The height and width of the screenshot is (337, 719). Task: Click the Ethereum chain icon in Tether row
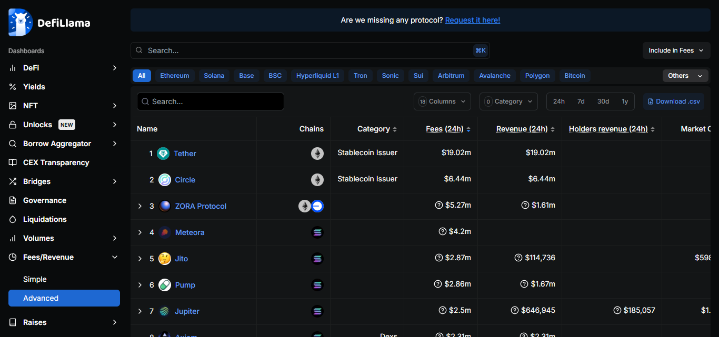coord(317,154)
